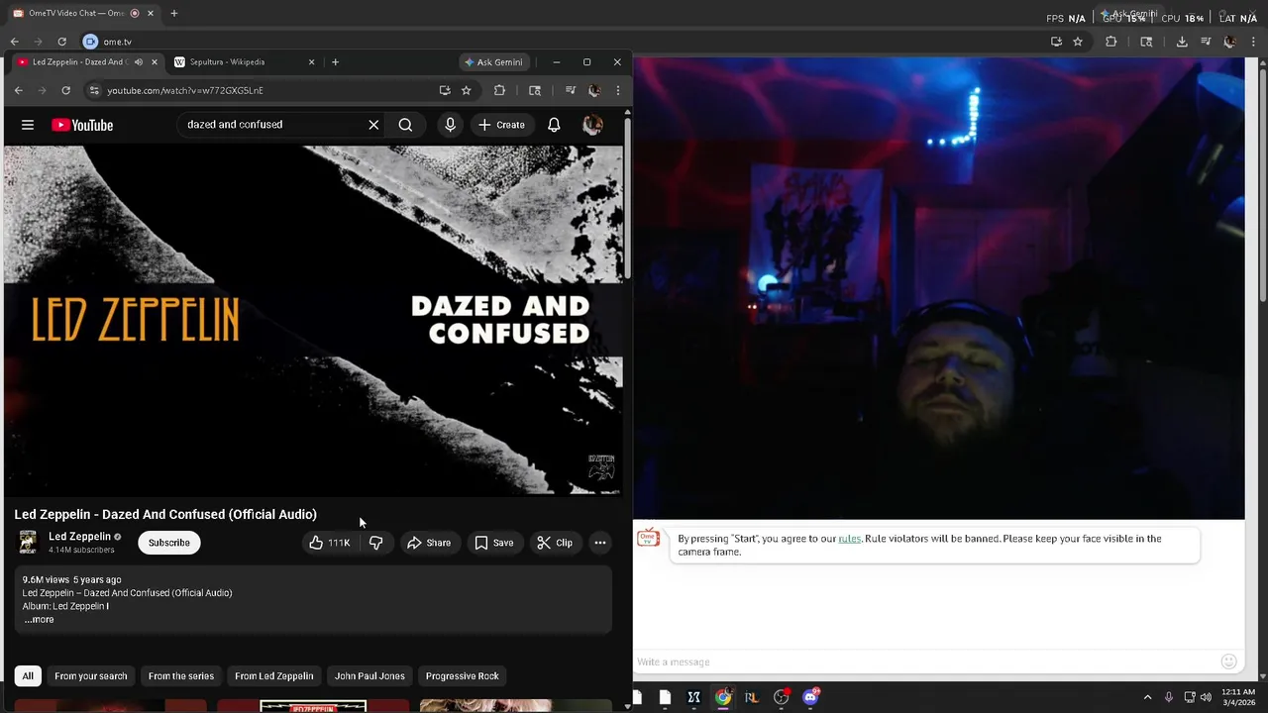Click Ask Gemini in the YouTube window
1268x713 pixels.
coord(492,62)
